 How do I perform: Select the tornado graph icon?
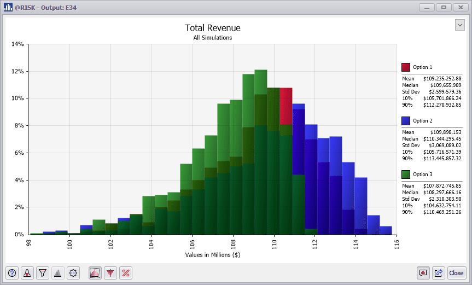tap(110, 273)
